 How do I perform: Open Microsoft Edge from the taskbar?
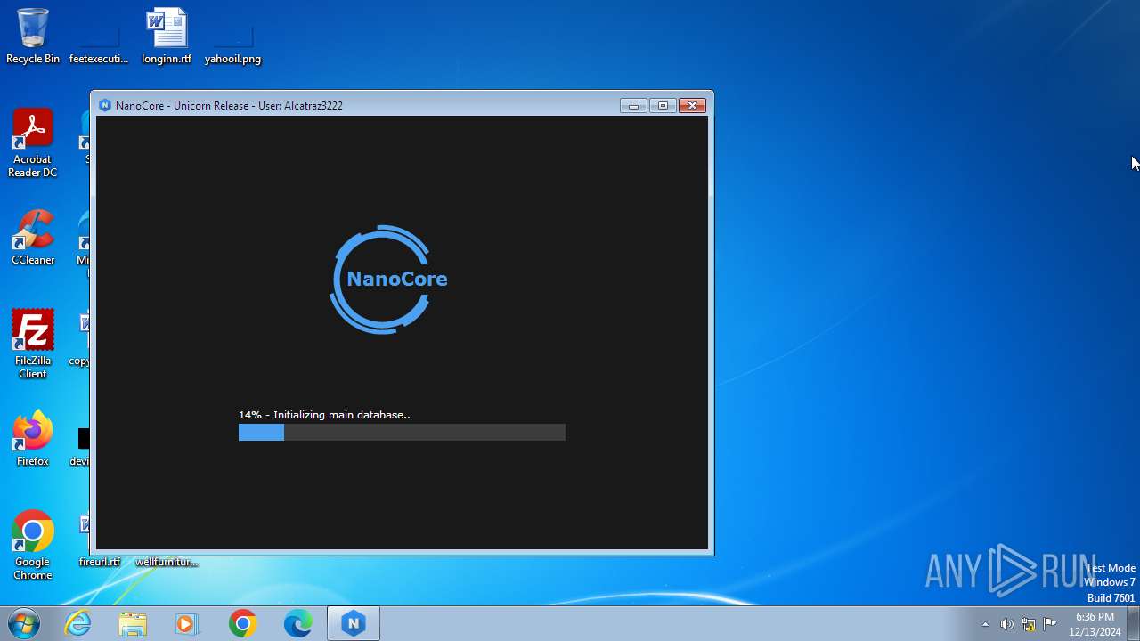click(297, 623)
